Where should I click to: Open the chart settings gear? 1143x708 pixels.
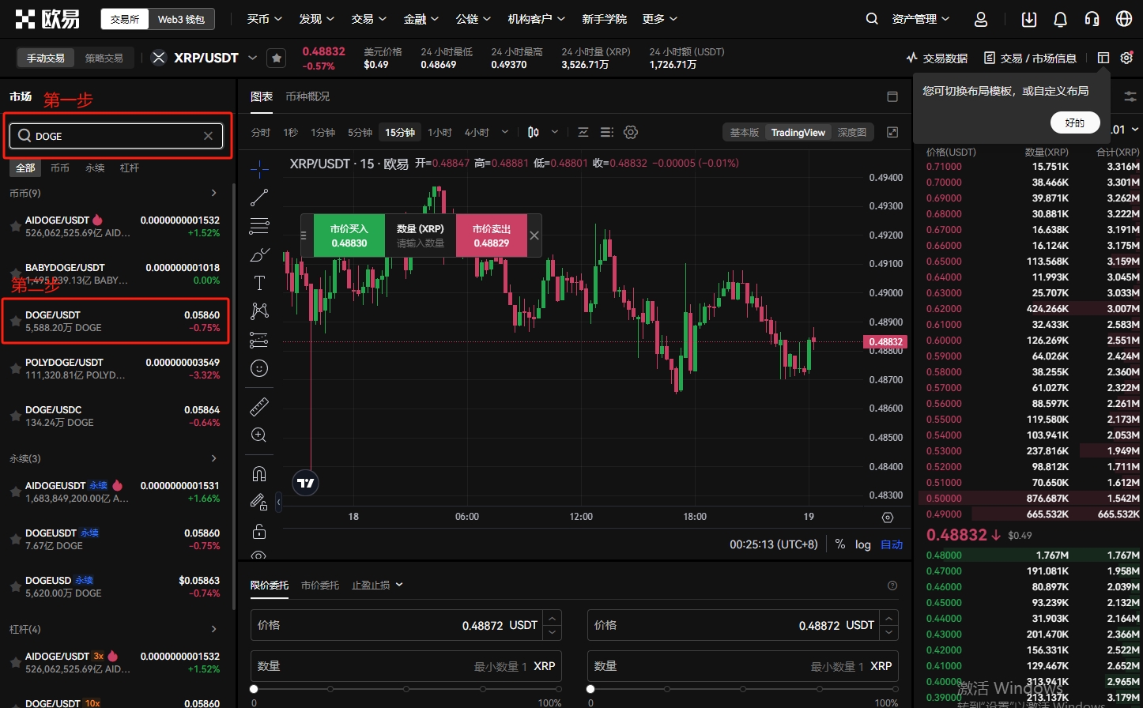pos(631,133)
